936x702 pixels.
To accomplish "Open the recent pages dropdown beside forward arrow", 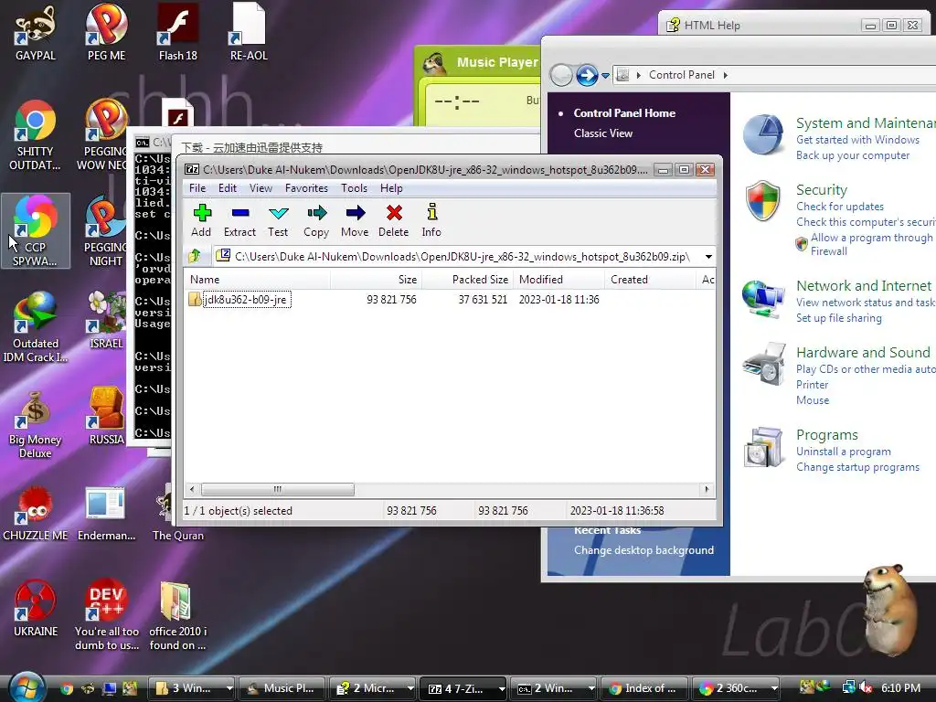I will click(x=605, y=75).
